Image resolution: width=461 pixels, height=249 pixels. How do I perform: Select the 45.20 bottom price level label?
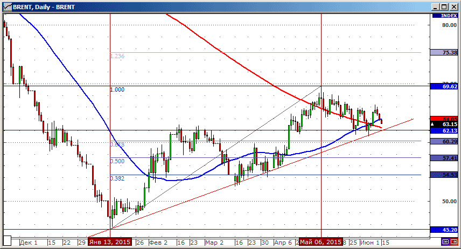click(x=444, y=230)
